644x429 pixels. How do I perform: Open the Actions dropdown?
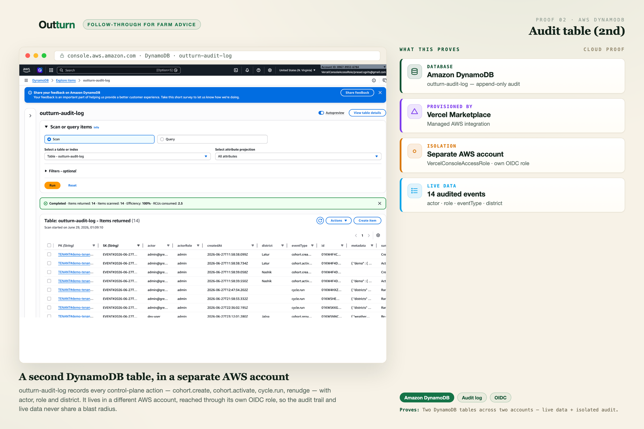pos(339,221)
